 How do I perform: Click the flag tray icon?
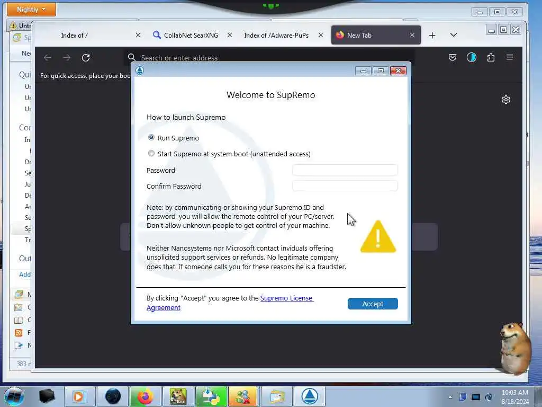[x=463, y=396]
